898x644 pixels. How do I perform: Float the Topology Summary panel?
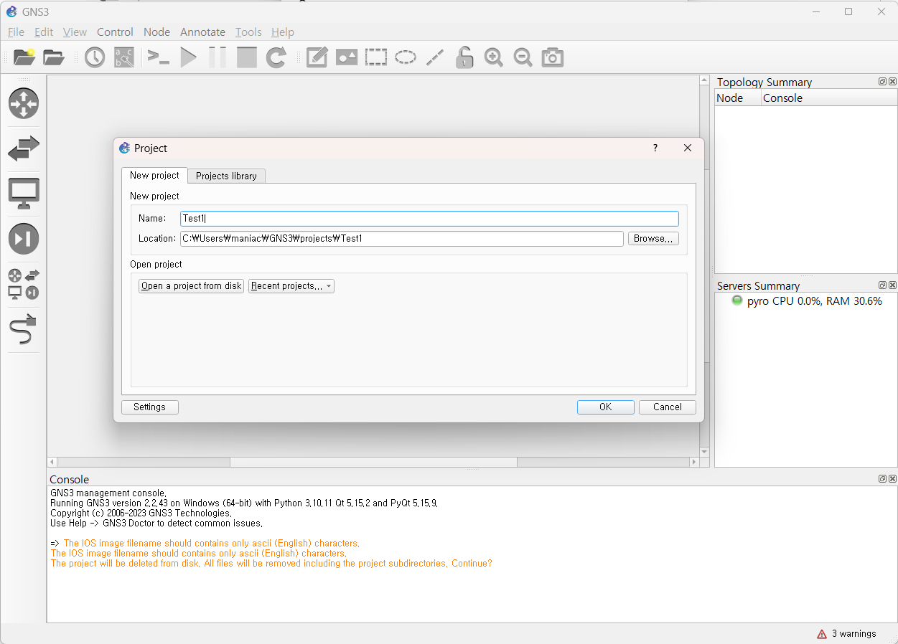[x=883, y=82]
